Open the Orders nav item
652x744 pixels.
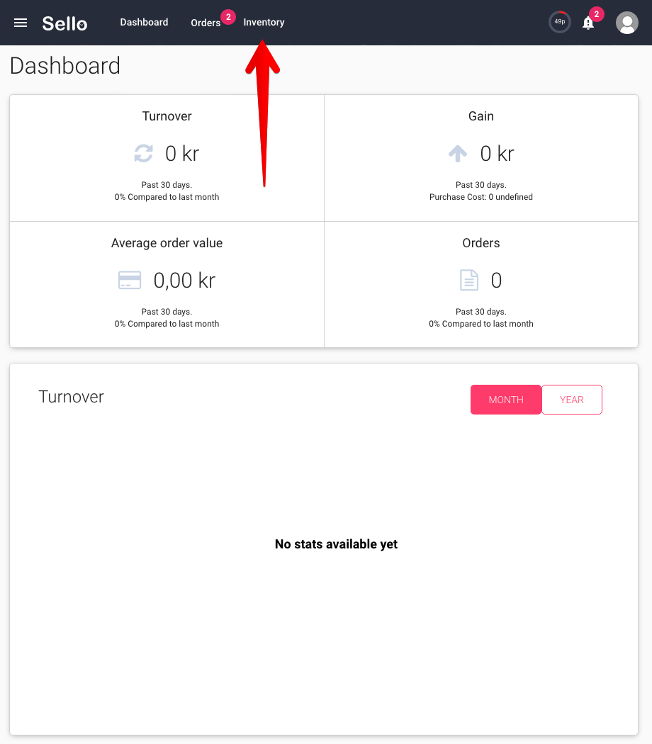206,23
